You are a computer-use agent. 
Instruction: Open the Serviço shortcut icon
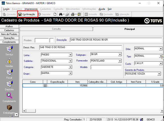(x=10, y=49)
